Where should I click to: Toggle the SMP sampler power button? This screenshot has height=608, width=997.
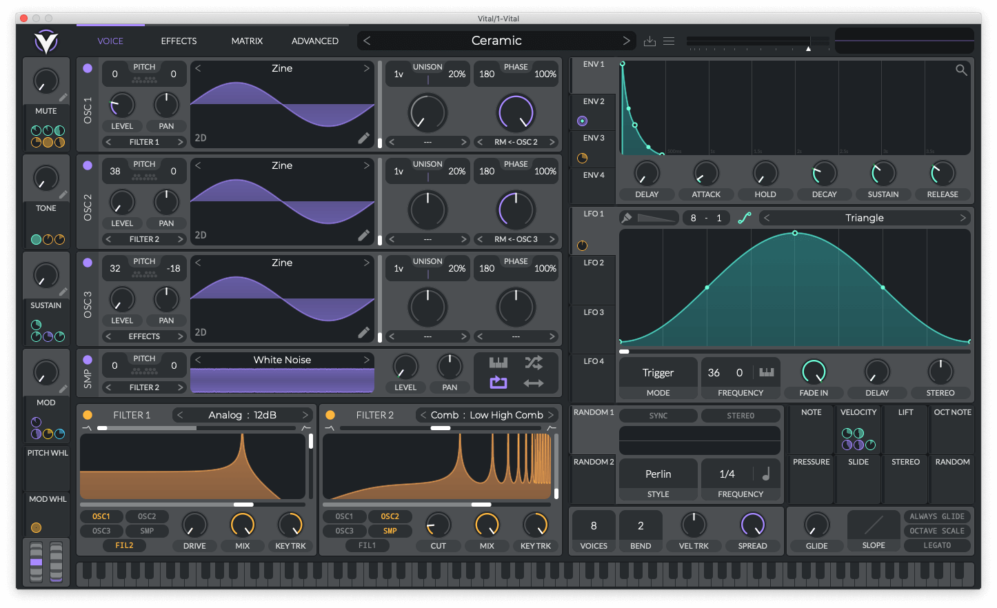(88, 360)
